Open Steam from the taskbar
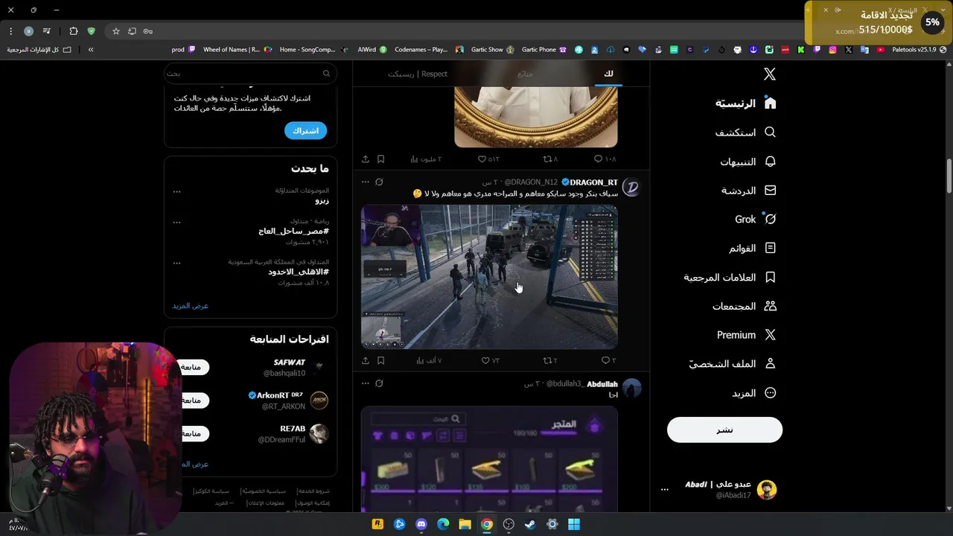 click(x=530, y=524)
